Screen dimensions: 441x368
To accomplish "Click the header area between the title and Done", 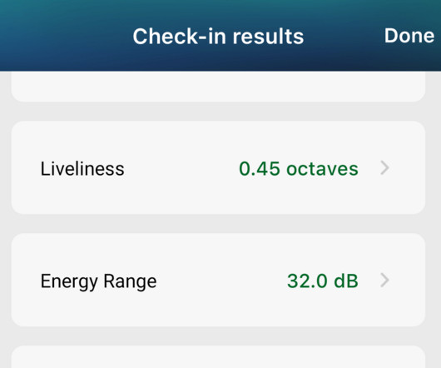I will point(344,36).
